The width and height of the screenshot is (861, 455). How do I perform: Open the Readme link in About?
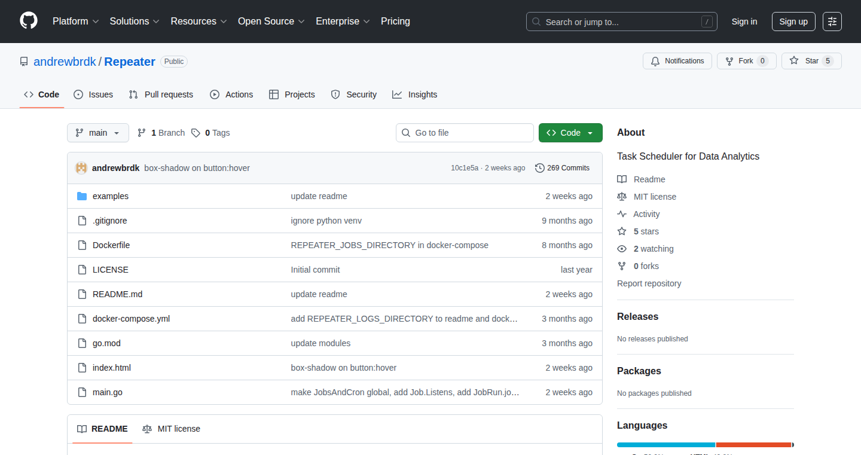(x=649, y=179)
